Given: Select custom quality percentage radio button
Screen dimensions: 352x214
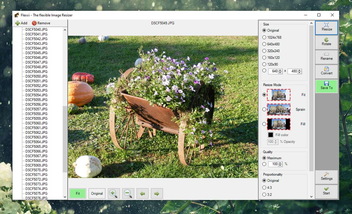Looking at the screenshot, I should 264,164.
